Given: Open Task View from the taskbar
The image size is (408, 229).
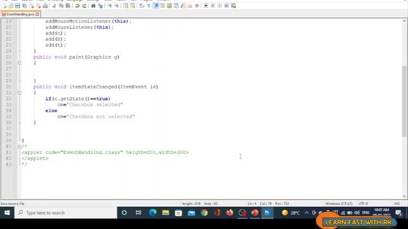Looking at the screenshot, I should 138,212.
